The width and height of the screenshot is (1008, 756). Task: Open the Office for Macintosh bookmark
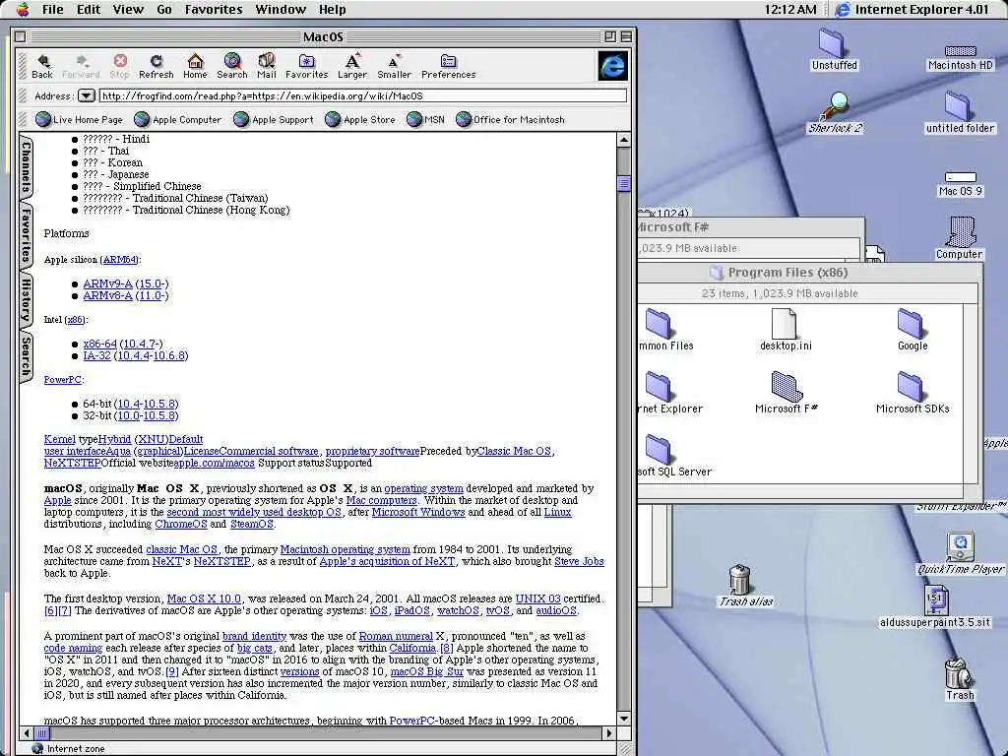point(511,119)
